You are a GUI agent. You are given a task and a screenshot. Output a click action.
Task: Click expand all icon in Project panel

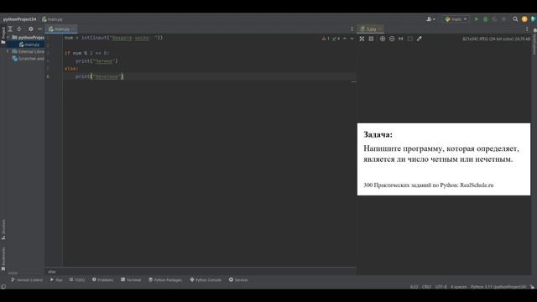tap(10, 29)
